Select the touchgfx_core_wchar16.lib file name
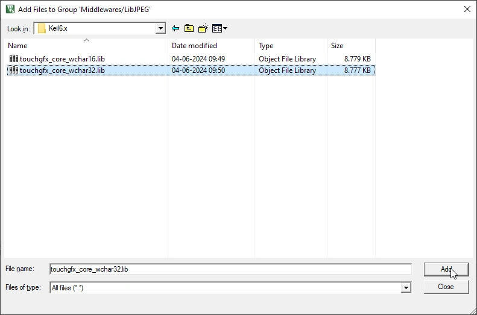477x315 pixels. point(62,59)
